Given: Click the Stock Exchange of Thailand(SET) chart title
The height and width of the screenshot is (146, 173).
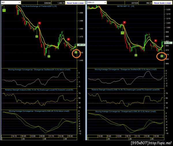Looking at the screenshot, I should click(x=39, y=6).
